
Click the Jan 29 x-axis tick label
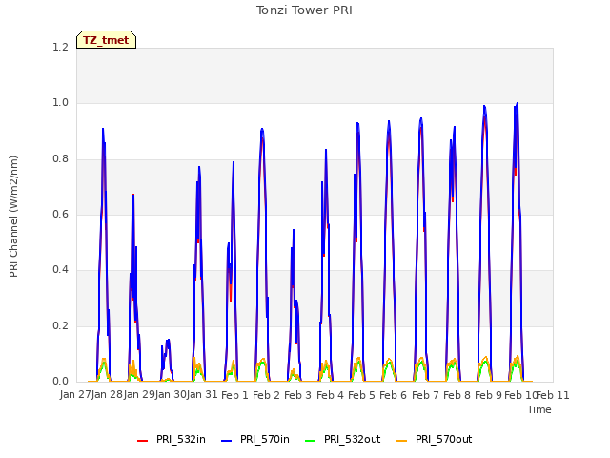(139, 395)
